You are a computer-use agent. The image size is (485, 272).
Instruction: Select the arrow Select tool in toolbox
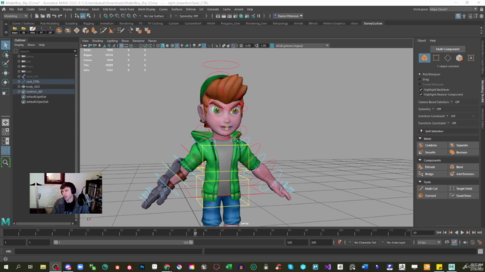[x=5, y=45]
